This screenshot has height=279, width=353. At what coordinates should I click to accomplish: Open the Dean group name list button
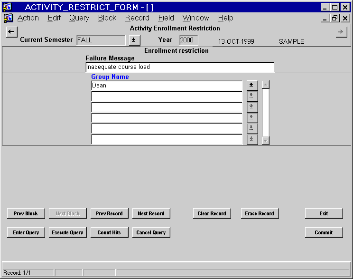tap(252, 85)
